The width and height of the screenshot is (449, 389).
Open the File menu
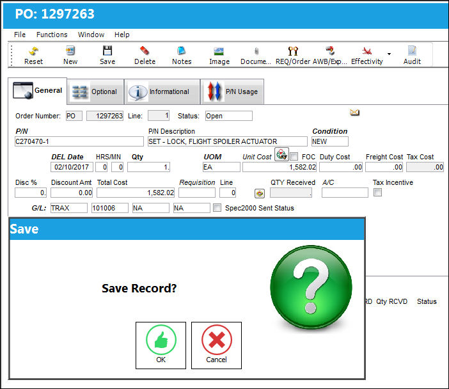pos(20,35)
